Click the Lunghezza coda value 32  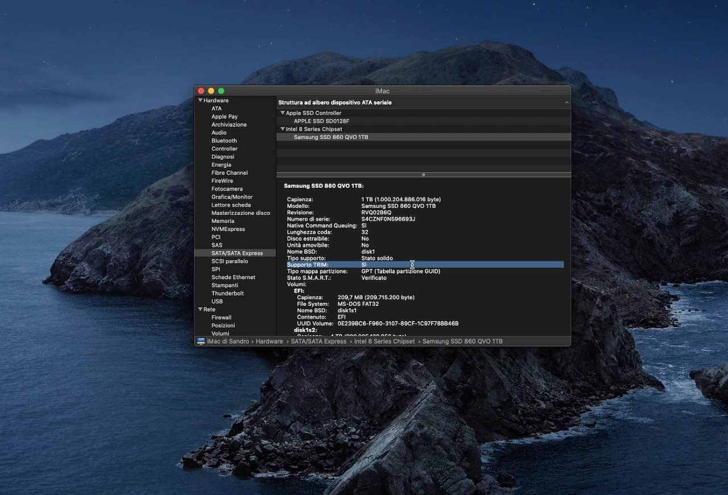click(x=365, y=232)
